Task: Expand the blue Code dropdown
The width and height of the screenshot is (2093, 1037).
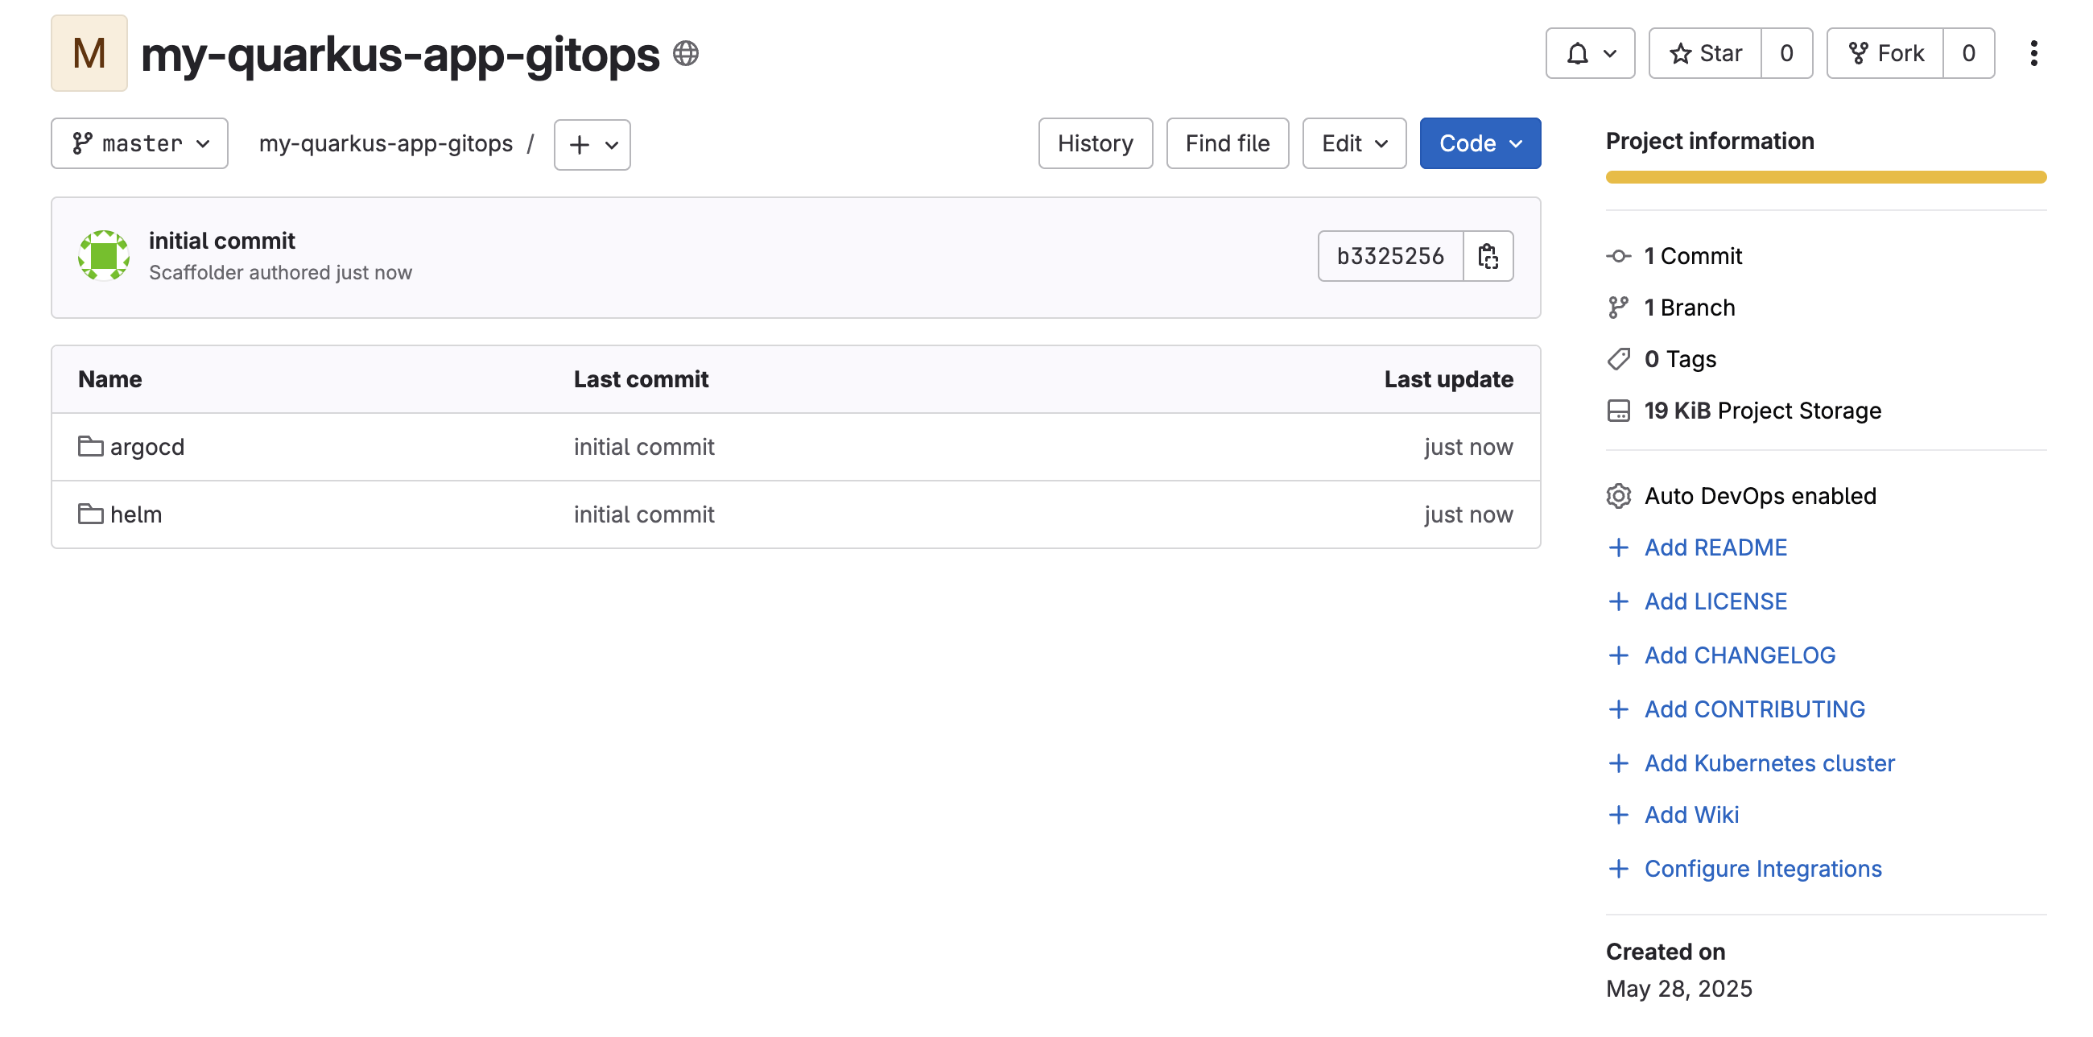Action: pyautogui.click(x=1480, y=144)
